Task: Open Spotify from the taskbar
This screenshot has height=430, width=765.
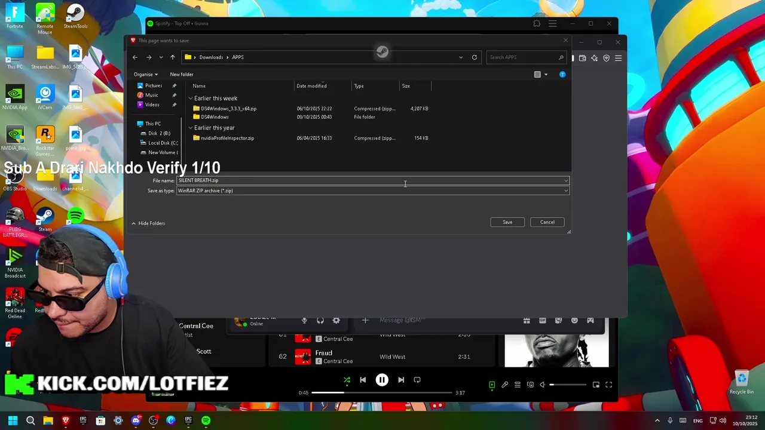Action: pos(206,420)
